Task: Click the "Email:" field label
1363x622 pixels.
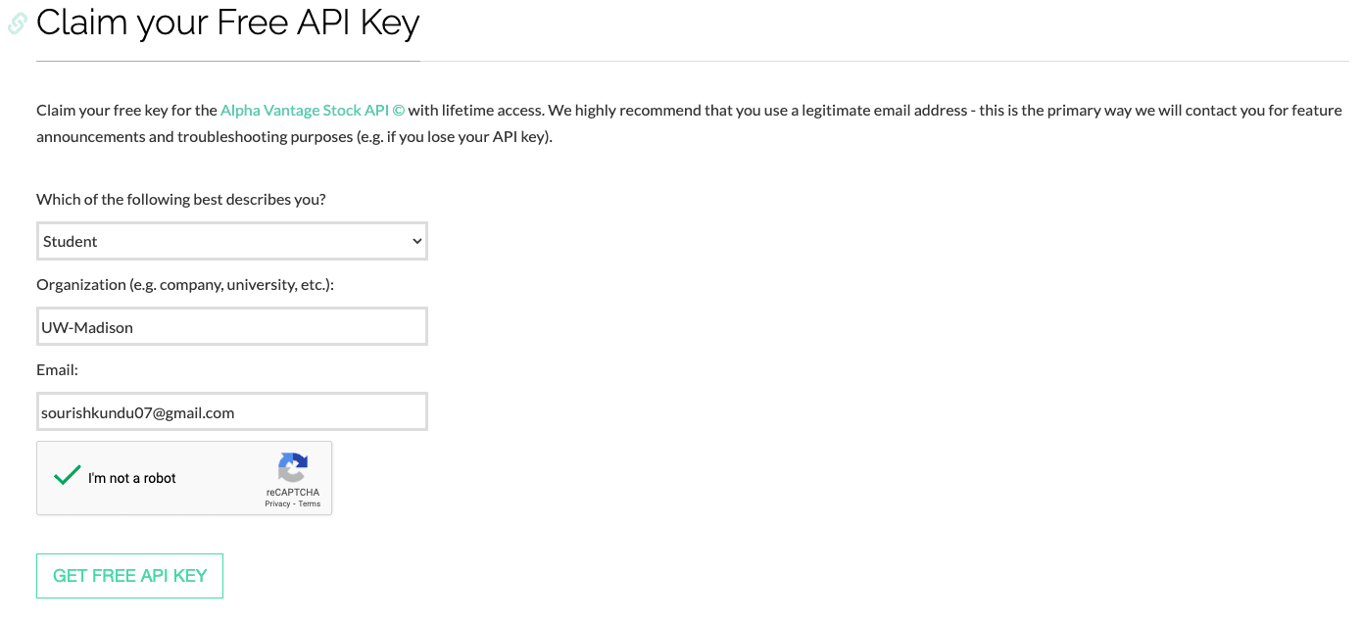Action: [57, 370]
